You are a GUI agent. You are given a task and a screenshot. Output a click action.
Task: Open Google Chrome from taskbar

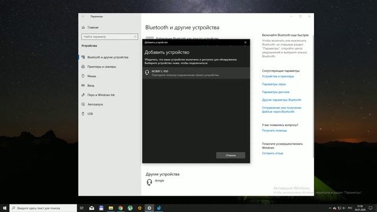(x=120, y=208)
